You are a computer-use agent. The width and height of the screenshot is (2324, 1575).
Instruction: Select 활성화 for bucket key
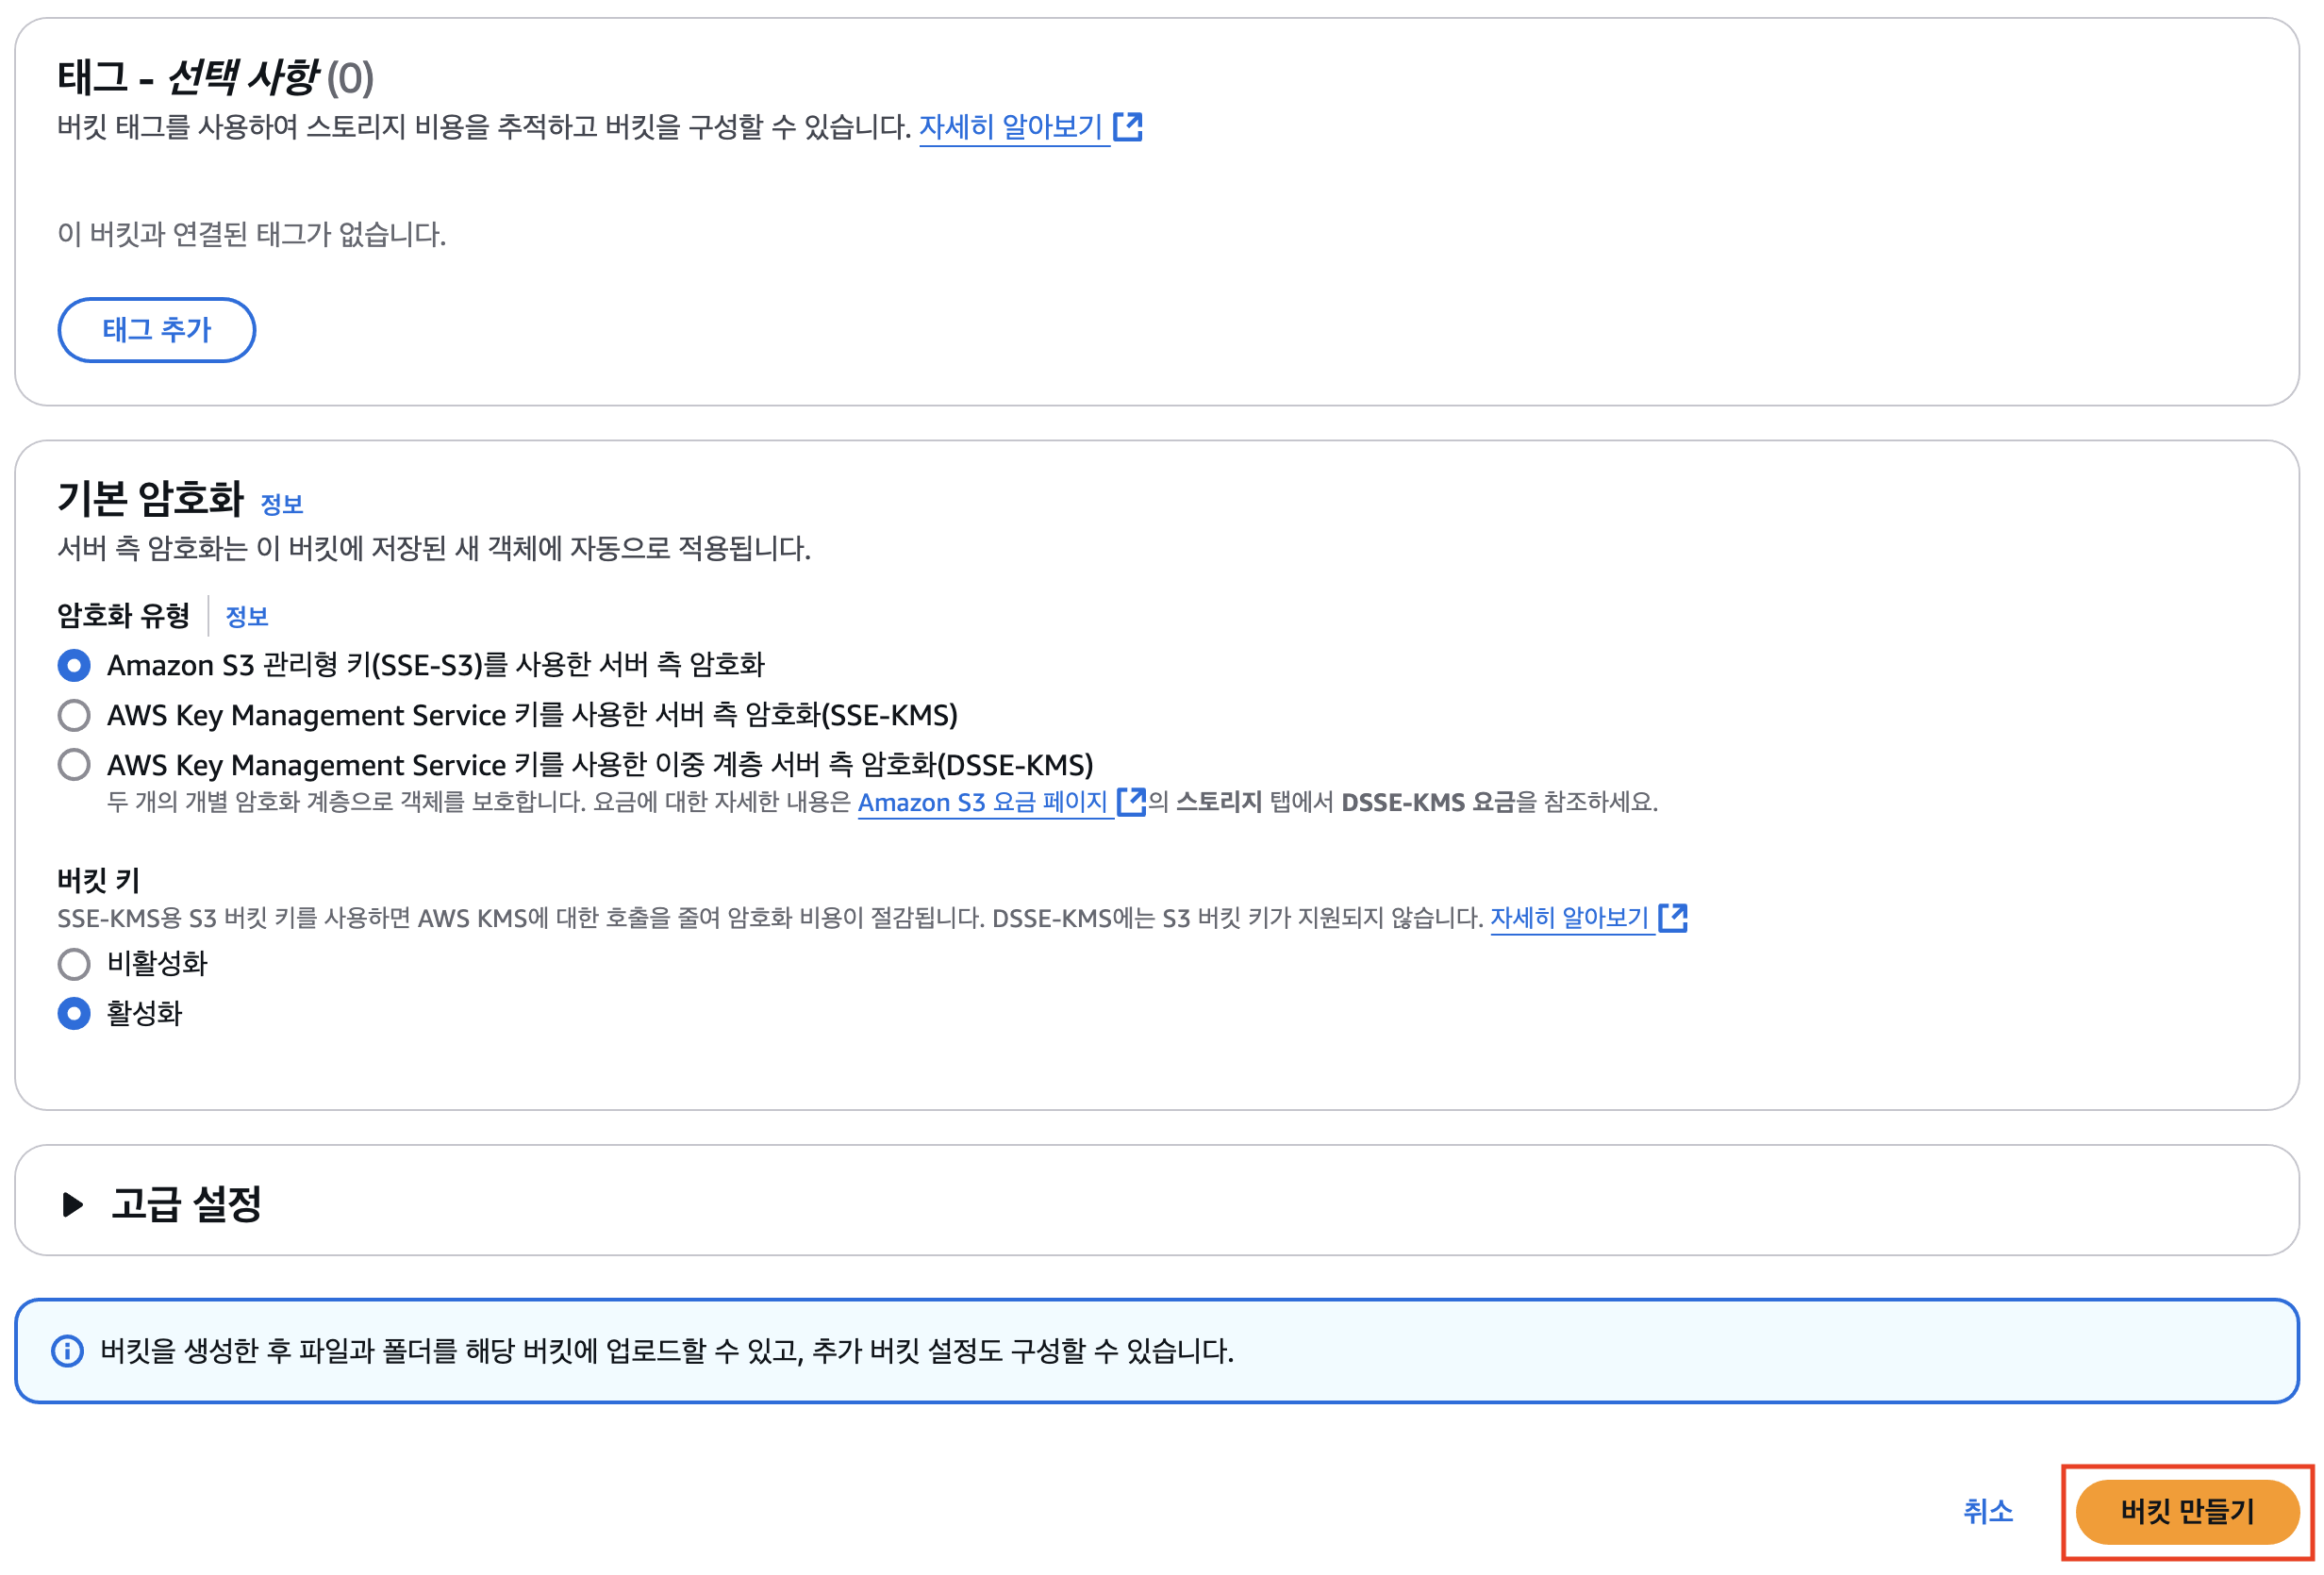point(74,1014)
